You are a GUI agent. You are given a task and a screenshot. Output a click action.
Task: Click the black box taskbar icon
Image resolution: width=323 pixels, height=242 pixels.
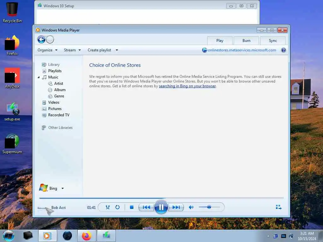click(x=28, y=236)
